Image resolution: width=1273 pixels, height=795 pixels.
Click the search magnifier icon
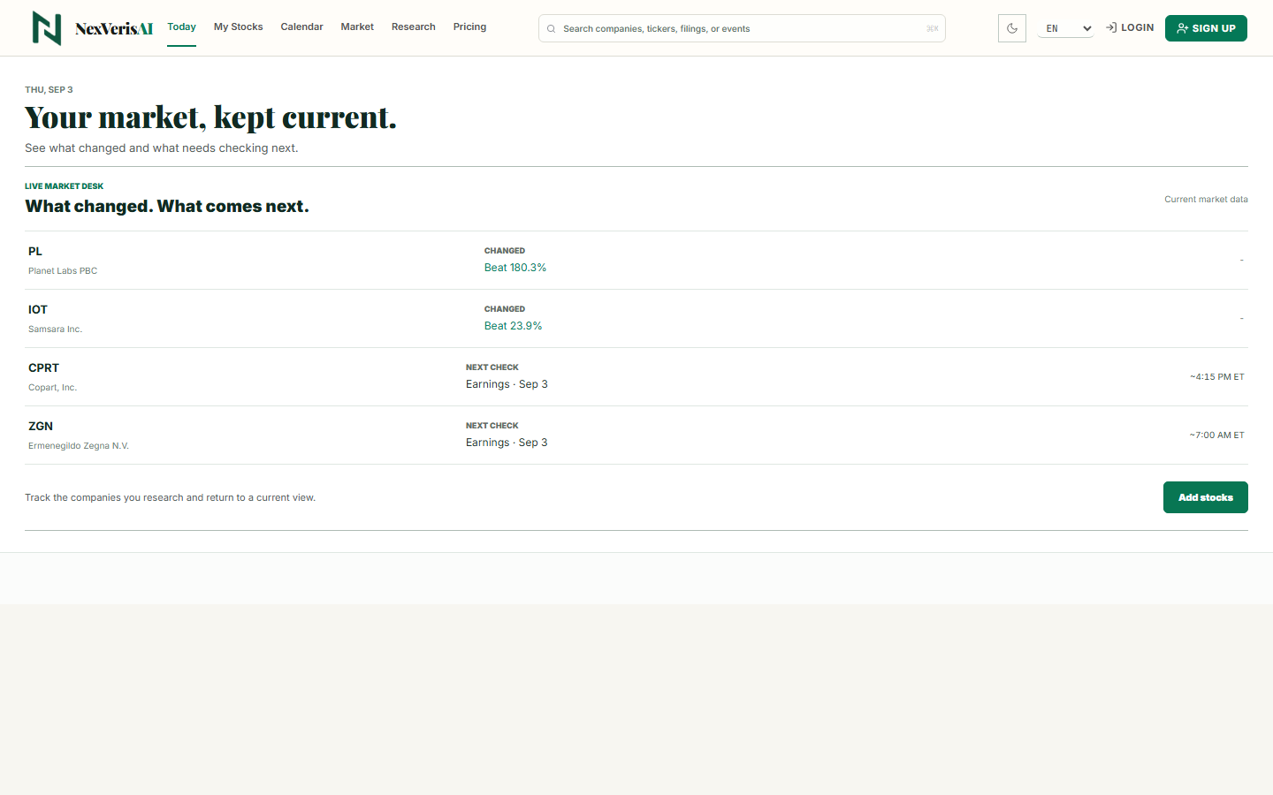click(552, 28)
